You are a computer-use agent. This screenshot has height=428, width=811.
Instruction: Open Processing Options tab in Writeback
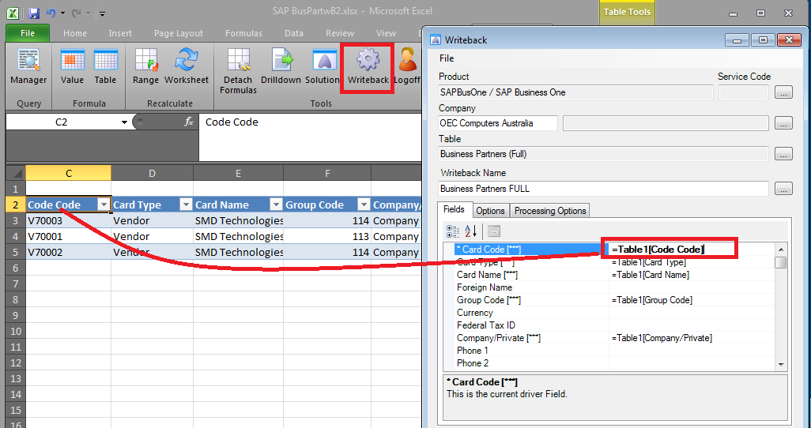550,210
